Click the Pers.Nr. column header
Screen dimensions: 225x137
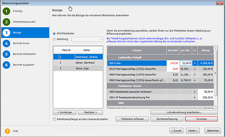[x=67, y=50]
